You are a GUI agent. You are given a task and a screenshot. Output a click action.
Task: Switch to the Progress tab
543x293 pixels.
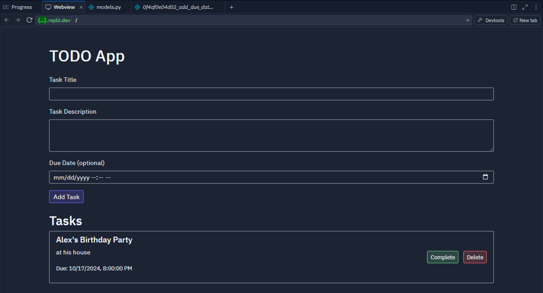(18, 7)
